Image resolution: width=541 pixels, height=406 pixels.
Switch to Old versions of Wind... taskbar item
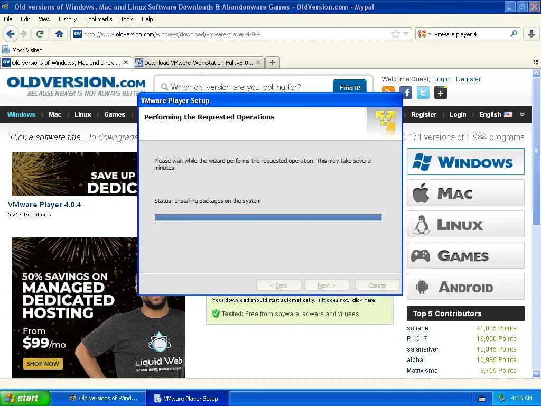[x=103, y=398]
